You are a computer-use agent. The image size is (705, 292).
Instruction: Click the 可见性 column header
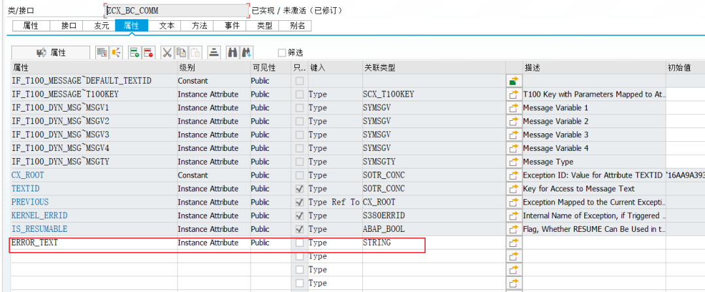click(x=271, y=67)
